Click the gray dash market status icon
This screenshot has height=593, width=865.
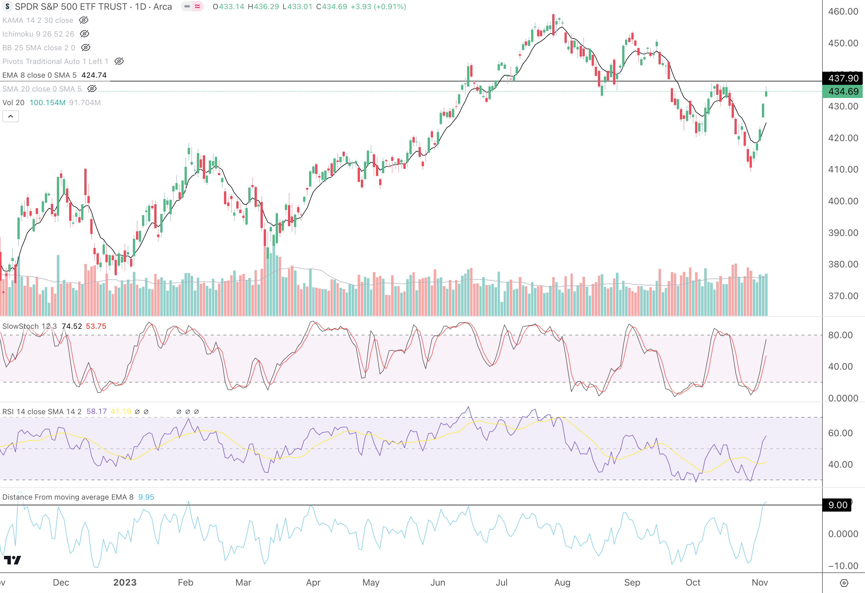point(187,7)
